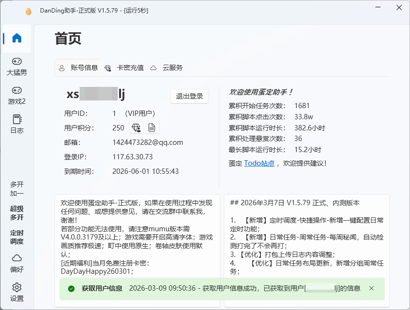Click the email address 1424473282@qq.com
Screen dimensions: 410x310
pos(148,142)
